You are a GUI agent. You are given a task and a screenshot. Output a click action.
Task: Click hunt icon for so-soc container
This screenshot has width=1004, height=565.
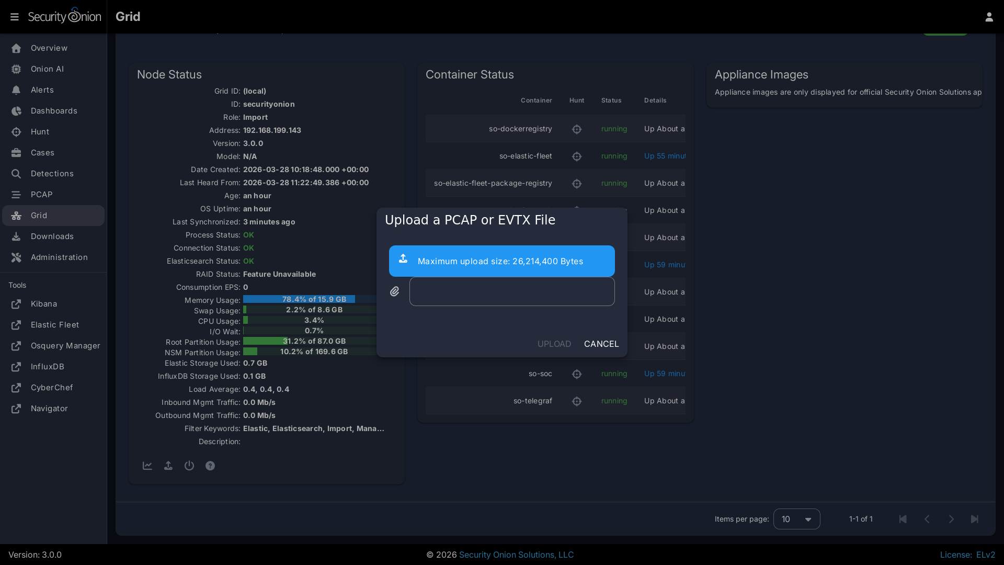click(577, 374)
